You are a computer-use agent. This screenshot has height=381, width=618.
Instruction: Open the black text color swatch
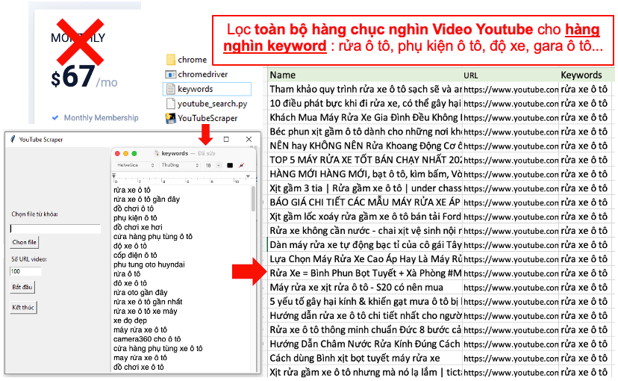point(230,165)
